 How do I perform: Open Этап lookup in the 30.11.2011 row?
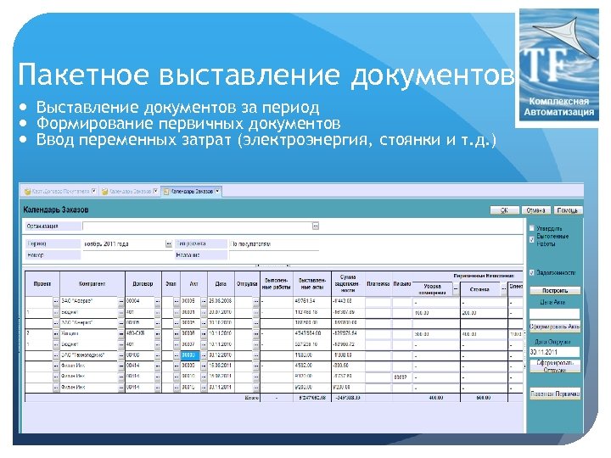pyautogui.click(x=177, y=388)
